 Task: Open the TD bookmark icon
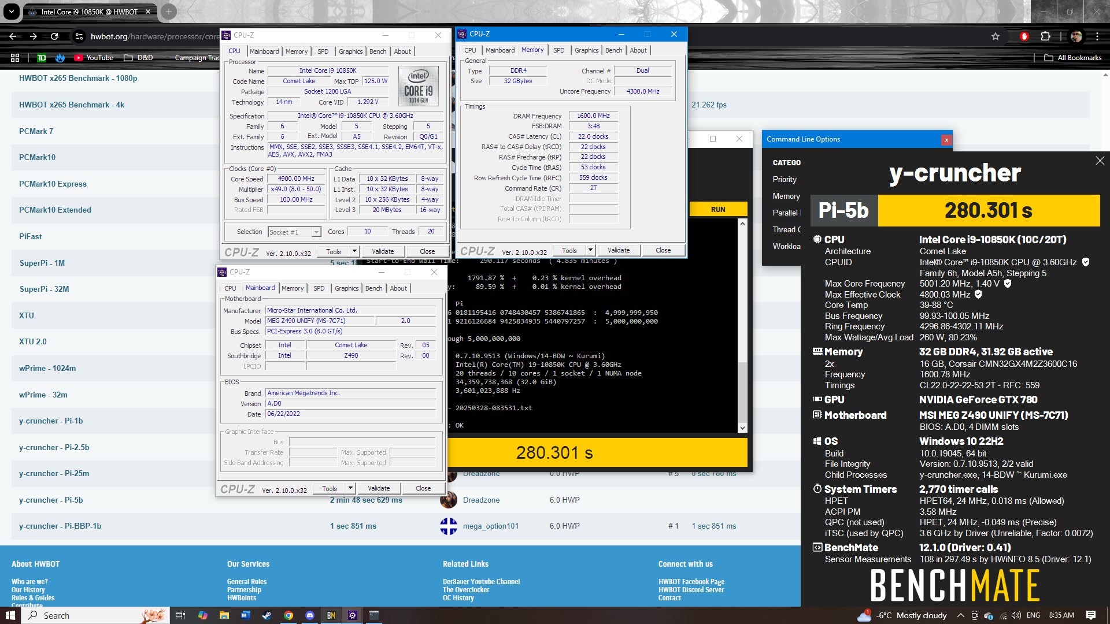42,58
